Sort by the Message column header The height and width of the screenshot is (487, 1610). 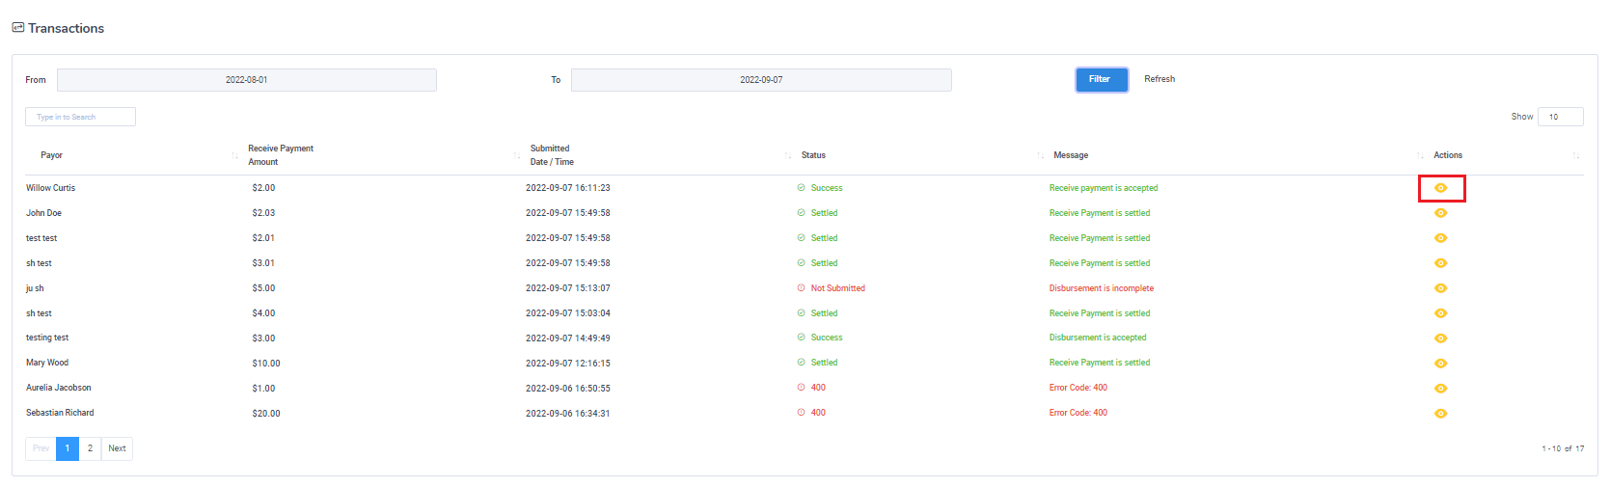[1071, 155]
